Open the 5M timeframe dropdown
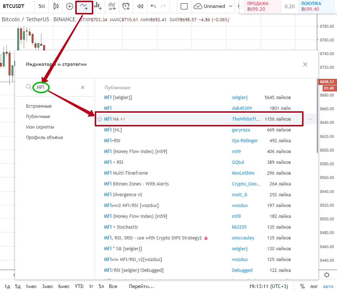 (42, 6)
